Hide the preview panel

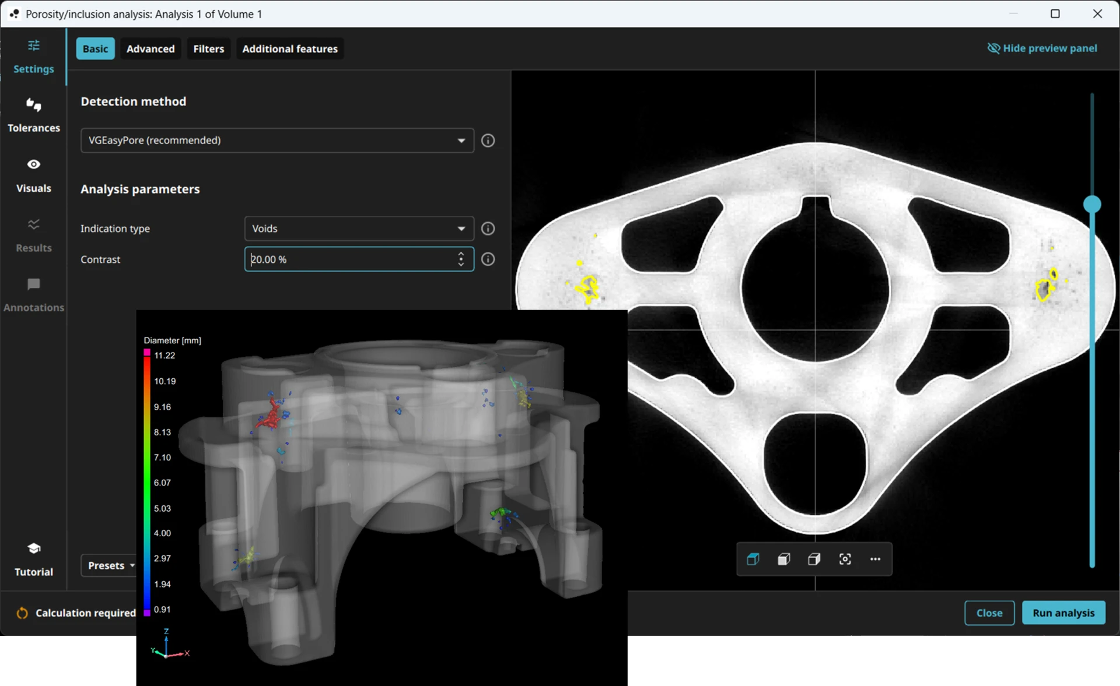(x=1042, y=48)
